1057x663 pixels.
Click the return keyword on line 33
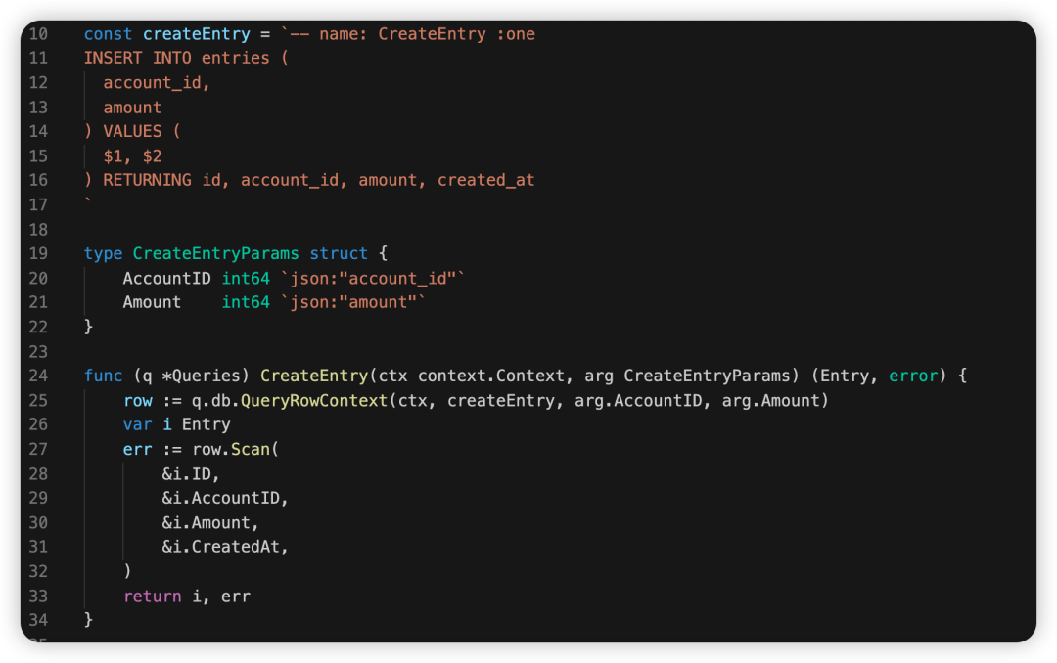153,597
